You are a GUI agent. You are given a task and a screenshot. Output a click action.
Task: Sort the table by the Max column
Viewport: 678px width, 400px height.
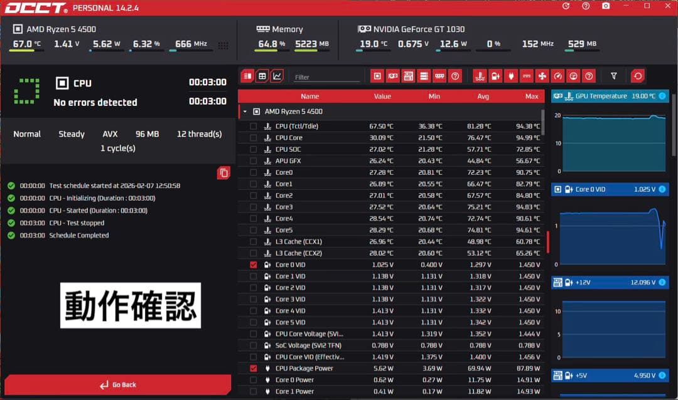(532, 97)
